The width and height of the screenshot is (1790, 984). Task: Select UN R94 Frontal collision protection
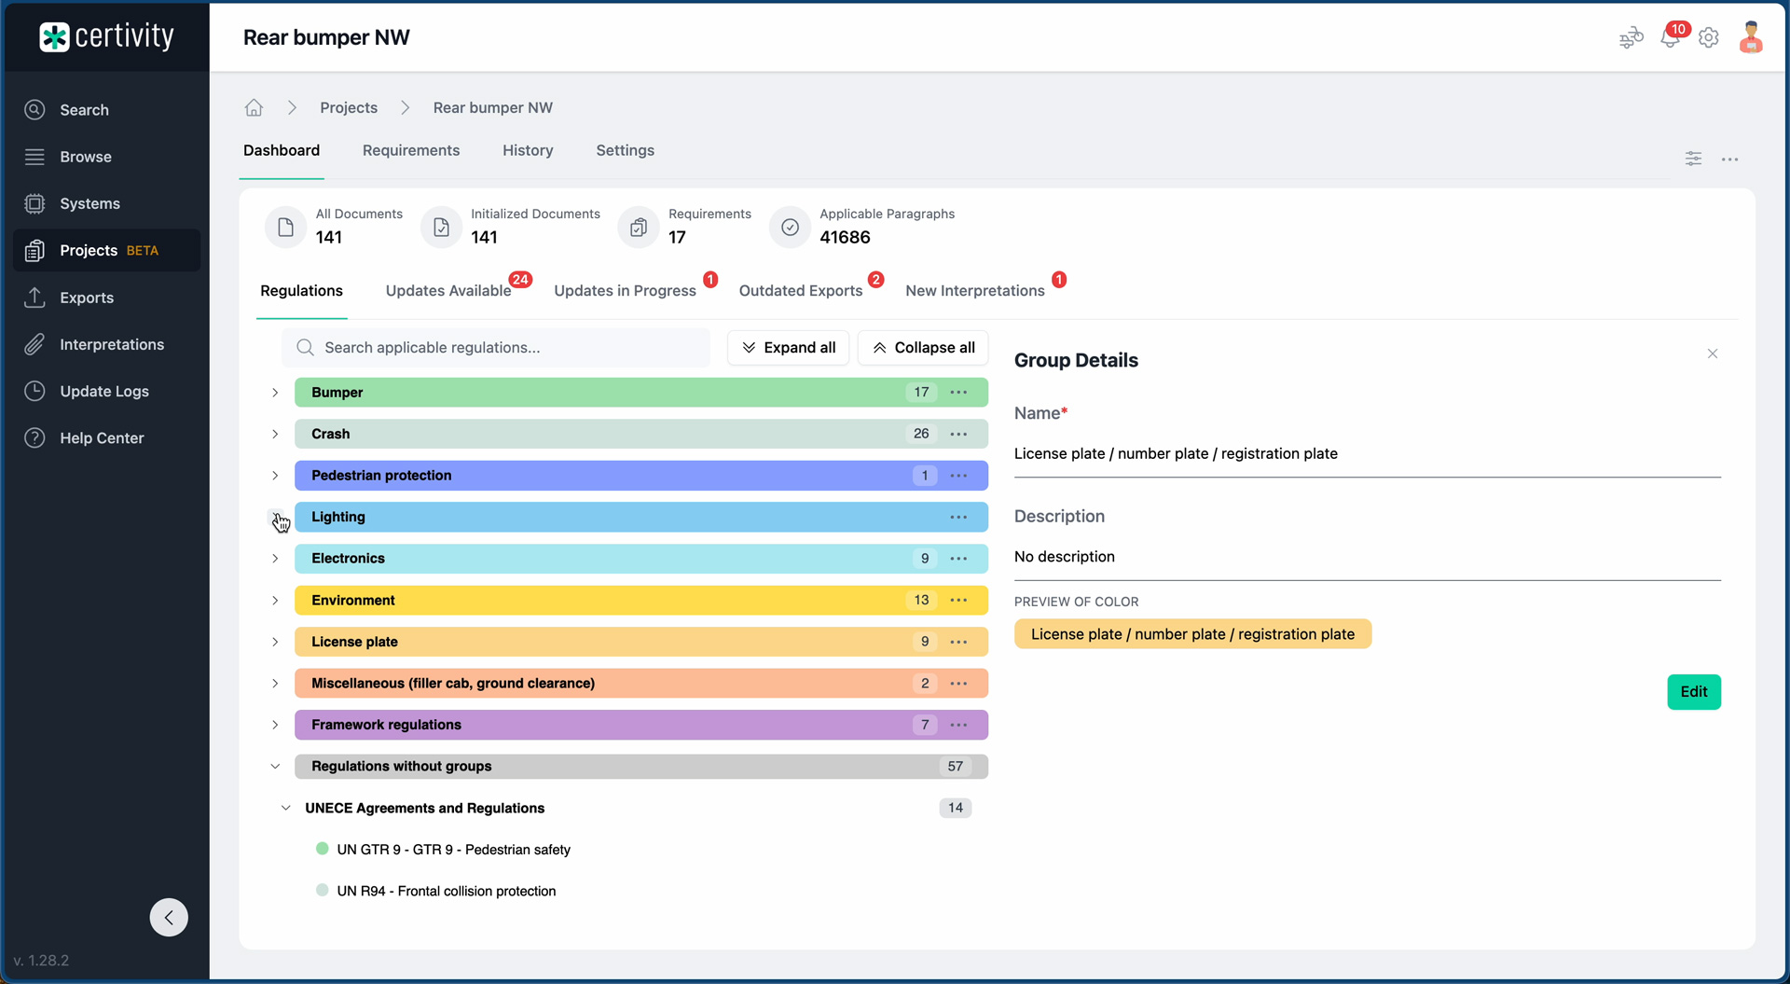(446, 892)
